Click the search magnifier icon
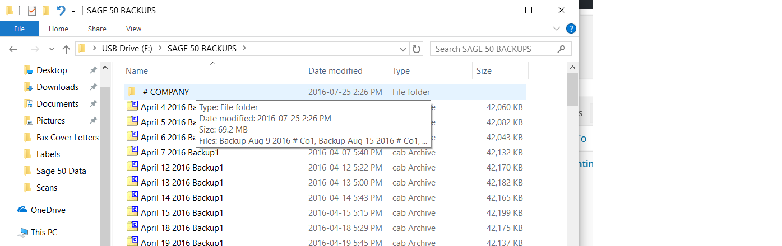Screen dimensions: 782x246 coord(561,49)
